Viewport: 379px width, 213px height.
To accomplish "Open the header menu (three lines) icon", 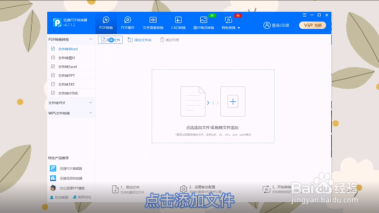I will pyautogui.click(x=305, y=15).
